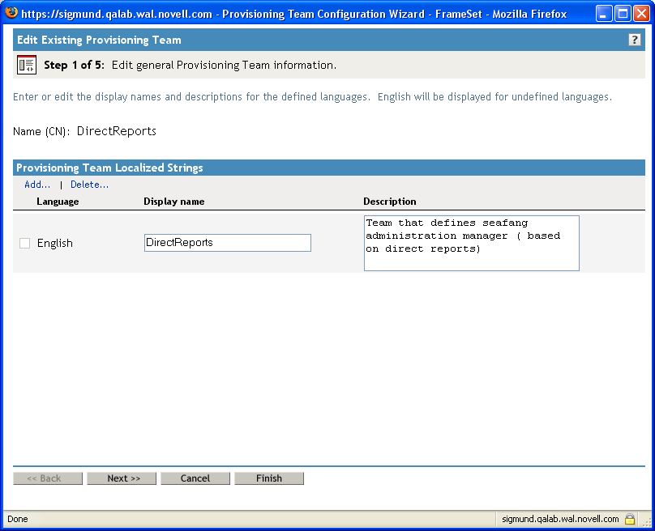
Task: Click the wizard step icon beside Step 1 of 5
Action: coord(26,65)
